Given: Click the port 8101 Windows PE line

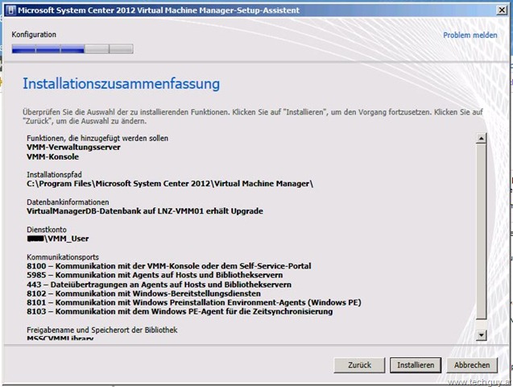Looking at the screenshot, I should click(194, 302).
